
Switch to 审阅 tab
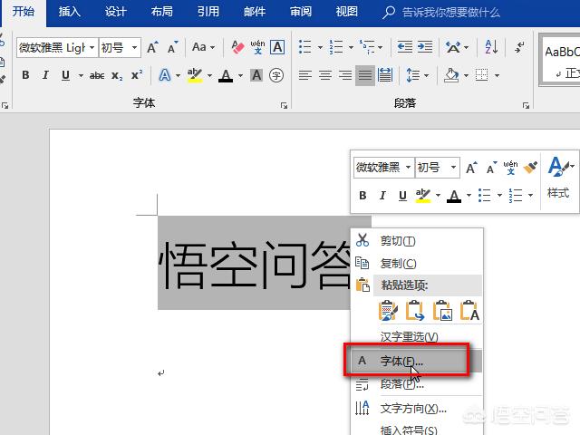(x=301, y=12)
